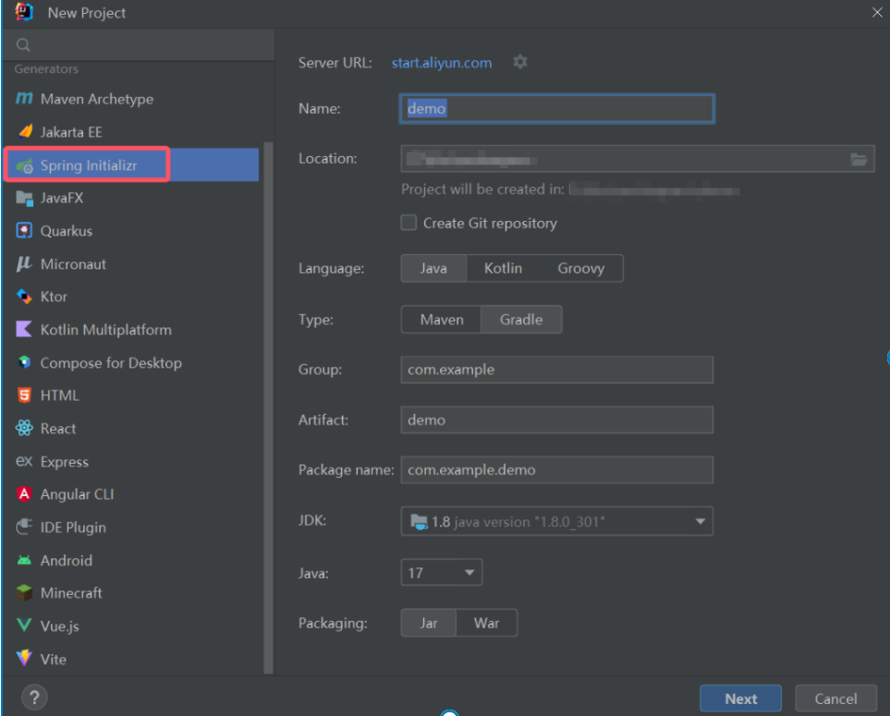Screen dimensions: 890x716
Task: Click the Angular CLI icon
Action: coord(24,493)
